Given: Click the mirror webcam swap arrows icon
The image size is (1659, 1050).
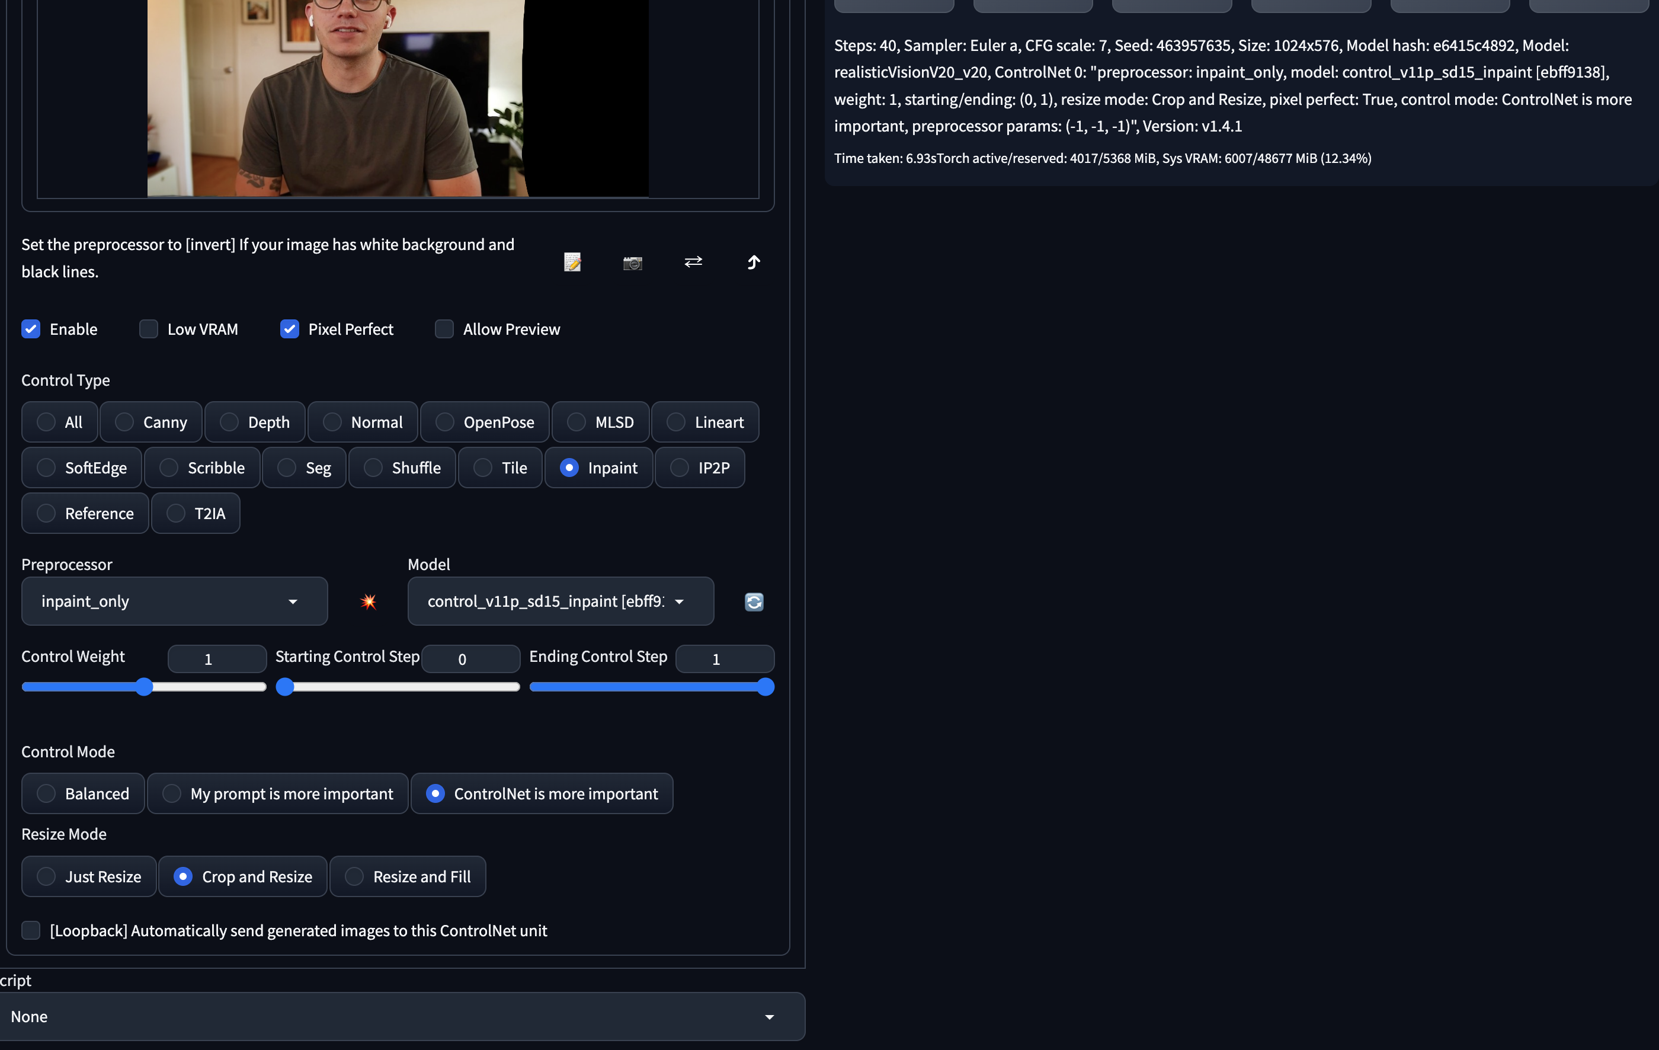Looking at the screenshot, I should tap(693, 262).
